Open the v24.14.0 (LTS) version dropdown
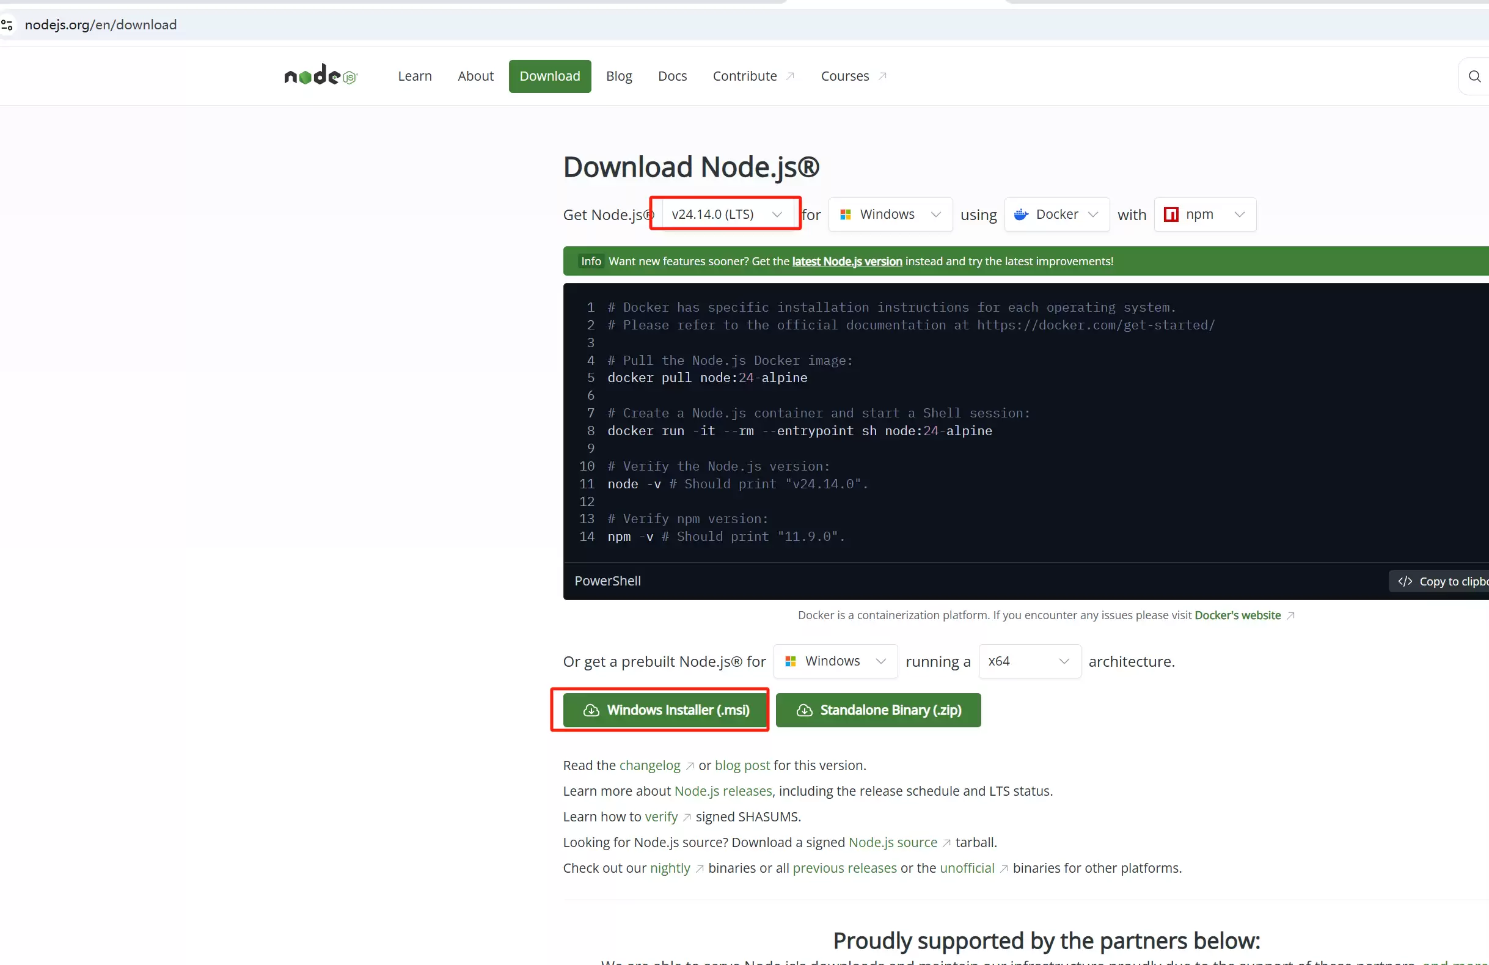 coord(726,215)
